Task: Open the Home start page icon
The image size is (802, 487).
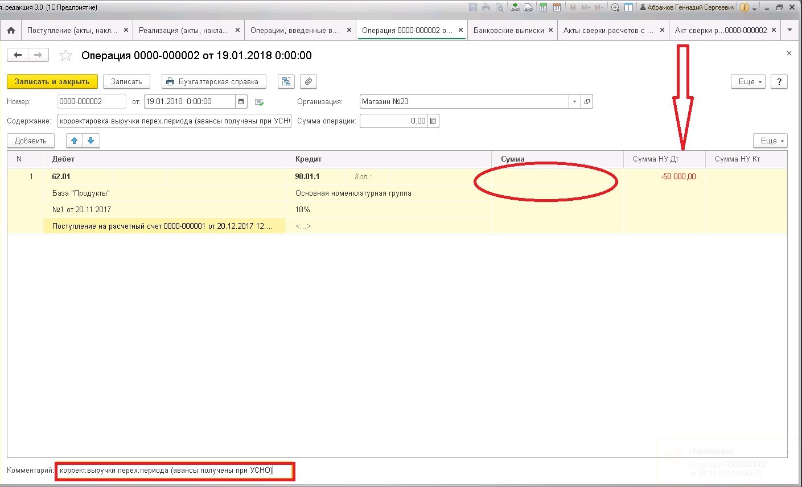Action: [11, 30]
